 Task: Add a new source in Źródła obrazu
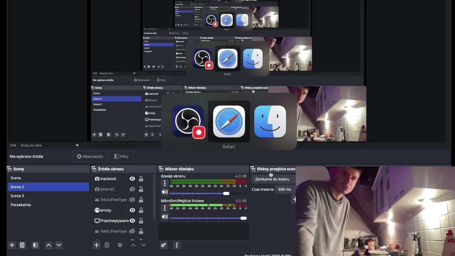[96, 245]
